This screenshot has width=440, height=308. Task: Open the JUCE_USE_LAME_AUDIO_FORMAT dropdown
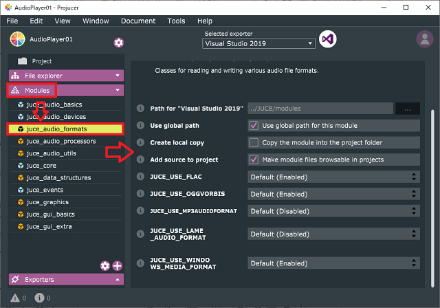point(333,234)
